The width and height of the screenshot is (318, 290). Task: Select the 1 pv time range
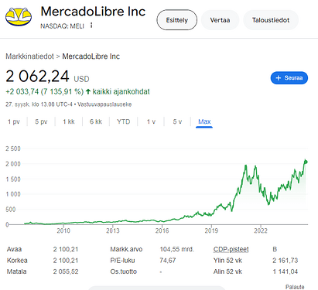[x=14, y=121]
